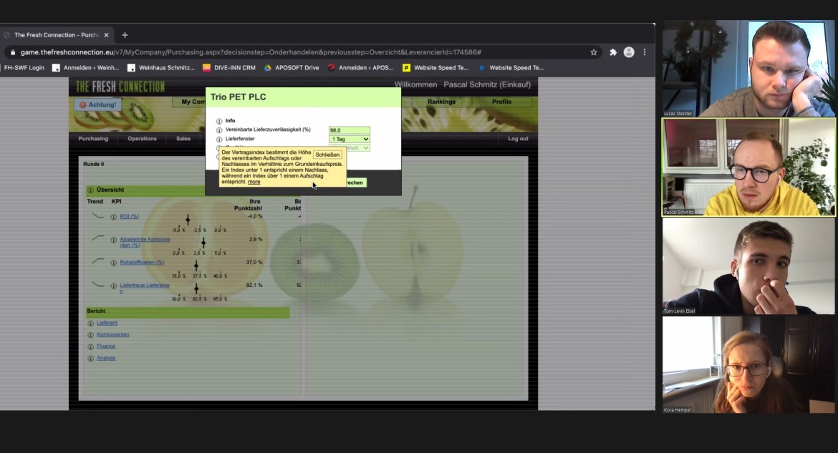This screenshot has height=453, width=838.
Task: Click info icon beside Lieferfenster
Action: point(219,140)
